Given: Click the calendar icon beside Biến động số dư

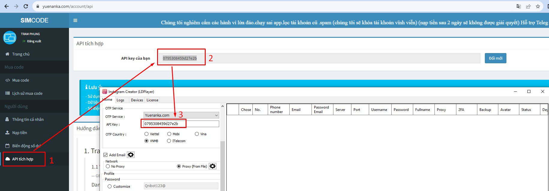Looking at the screenshot, I should pos(7,146).
